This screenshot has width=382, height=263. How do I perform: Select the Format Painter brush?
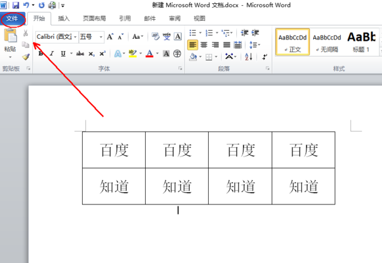click(x=25, y=57)
